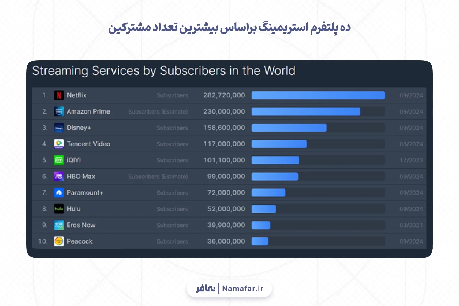
Task: Click the value 230,000,000
Action: tap(224, 111)
